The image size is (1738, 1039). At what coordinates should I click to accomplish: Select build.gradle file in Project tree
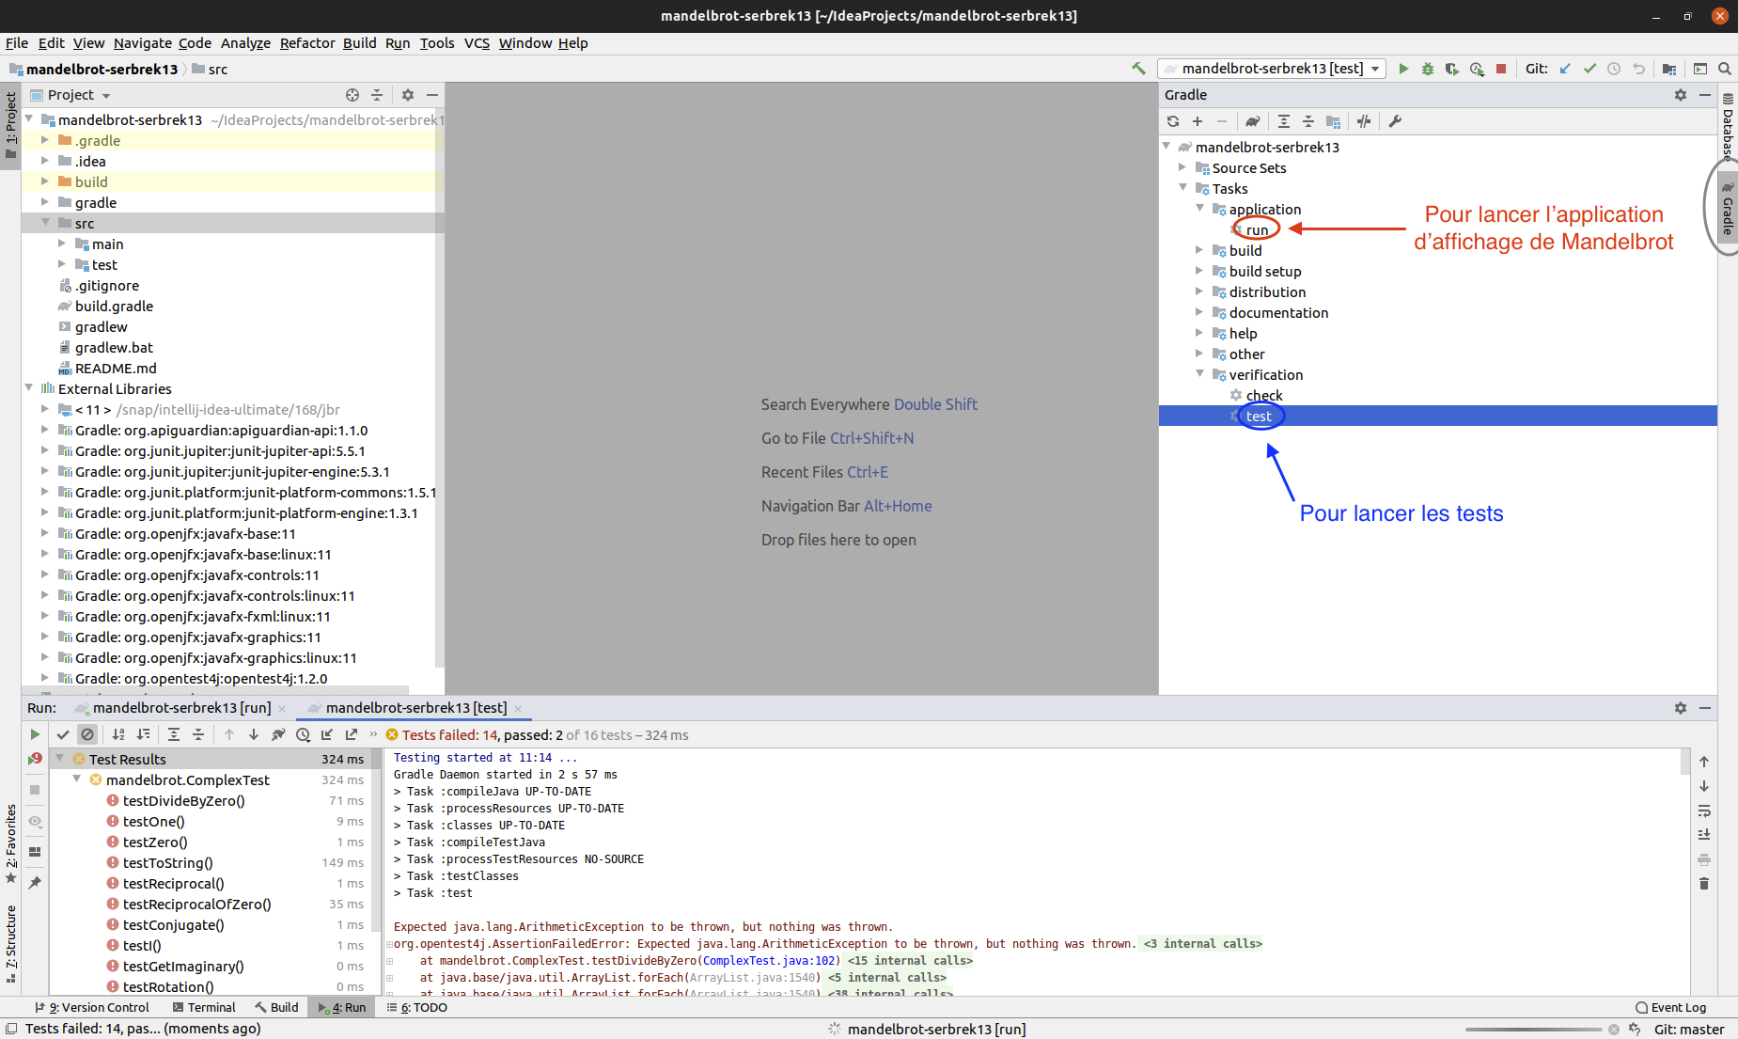click(x=114, y=306)
